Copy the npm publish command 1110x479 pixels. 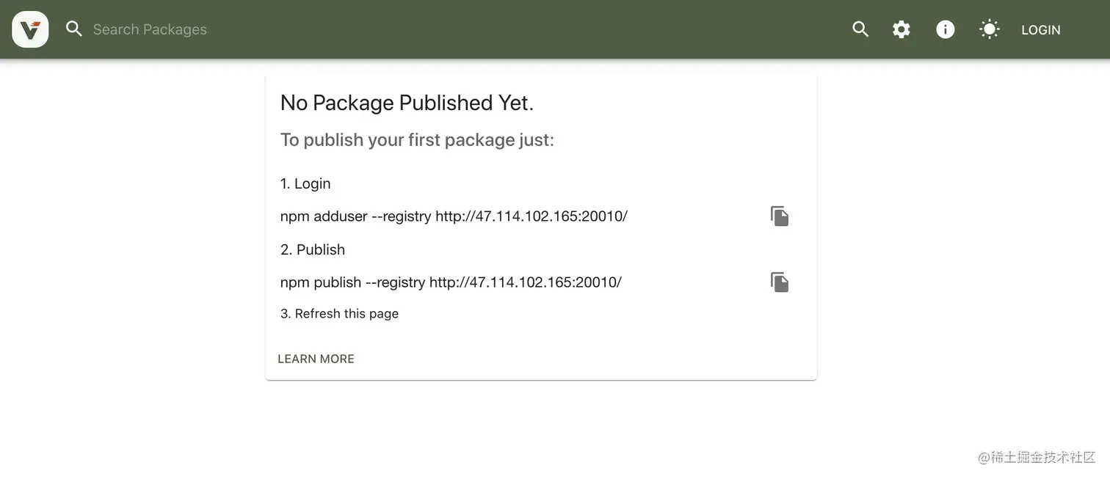780,282
